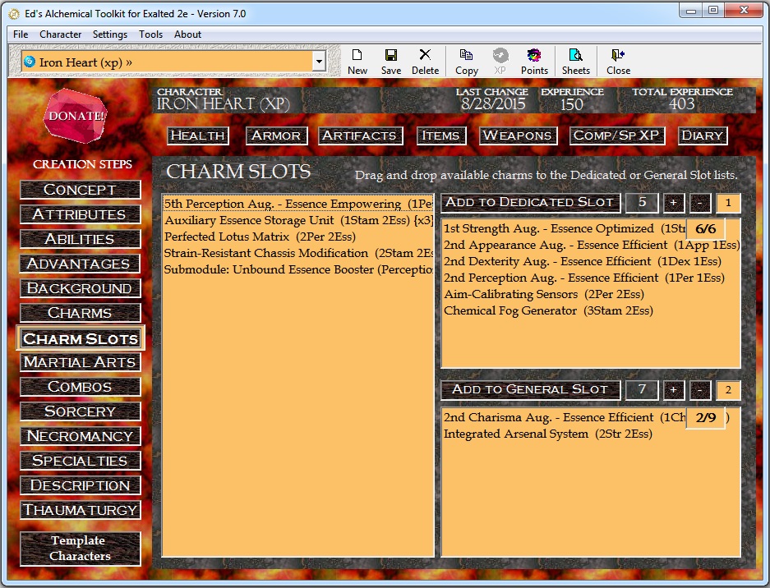Switch to the Charms step
Image resolution: width=770 pixels, height=588 pixels.
(x=80, y=313)
